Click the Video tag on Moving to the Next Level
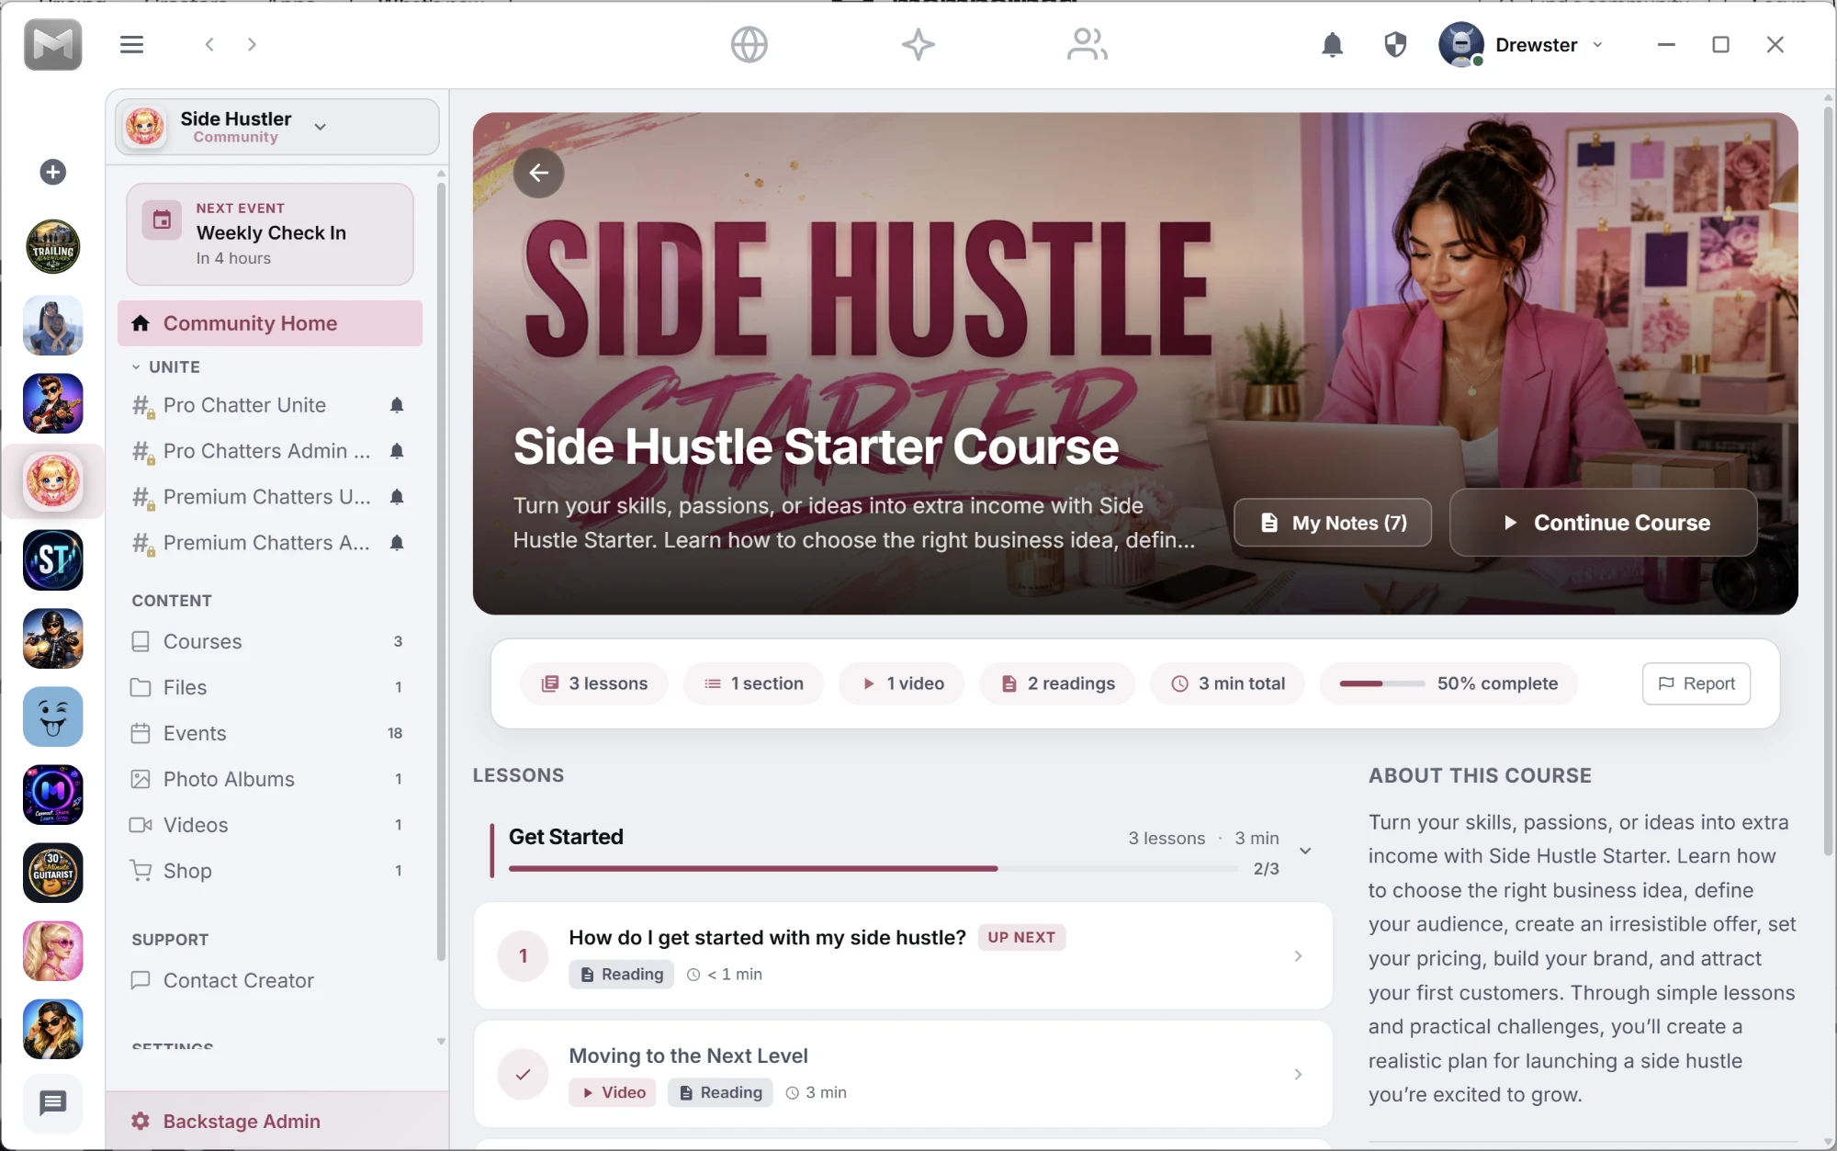The width and height of the screenshot is (1837, 1151). pyautogui.click(x=613, y=1092)
